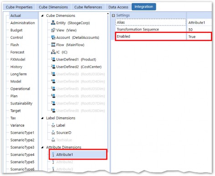Select ScenarioType3 in the list

[x=22, y=147]
